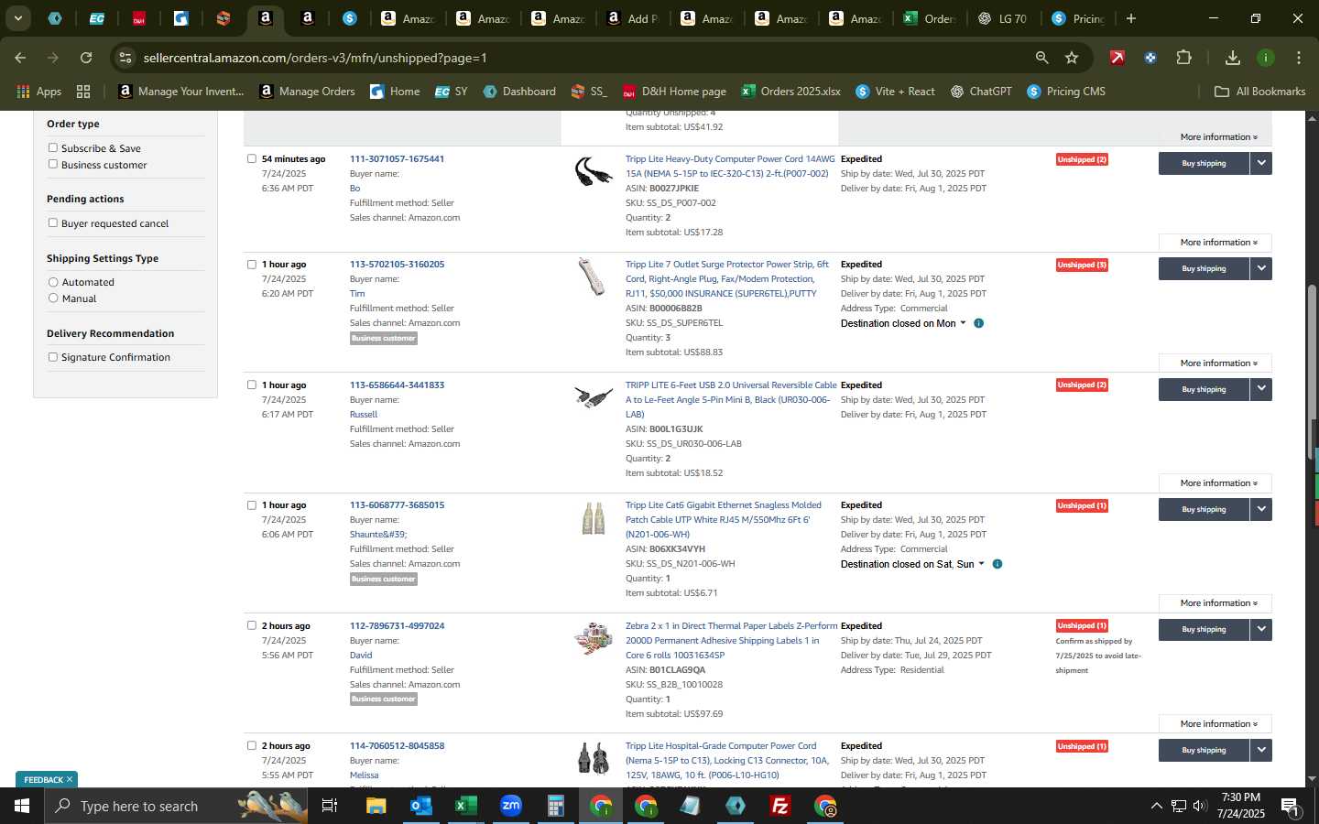Screen dimensions: 1319x824
Task: Click the page vertical scrollbar thumb
Action: tap(1312, 374)
